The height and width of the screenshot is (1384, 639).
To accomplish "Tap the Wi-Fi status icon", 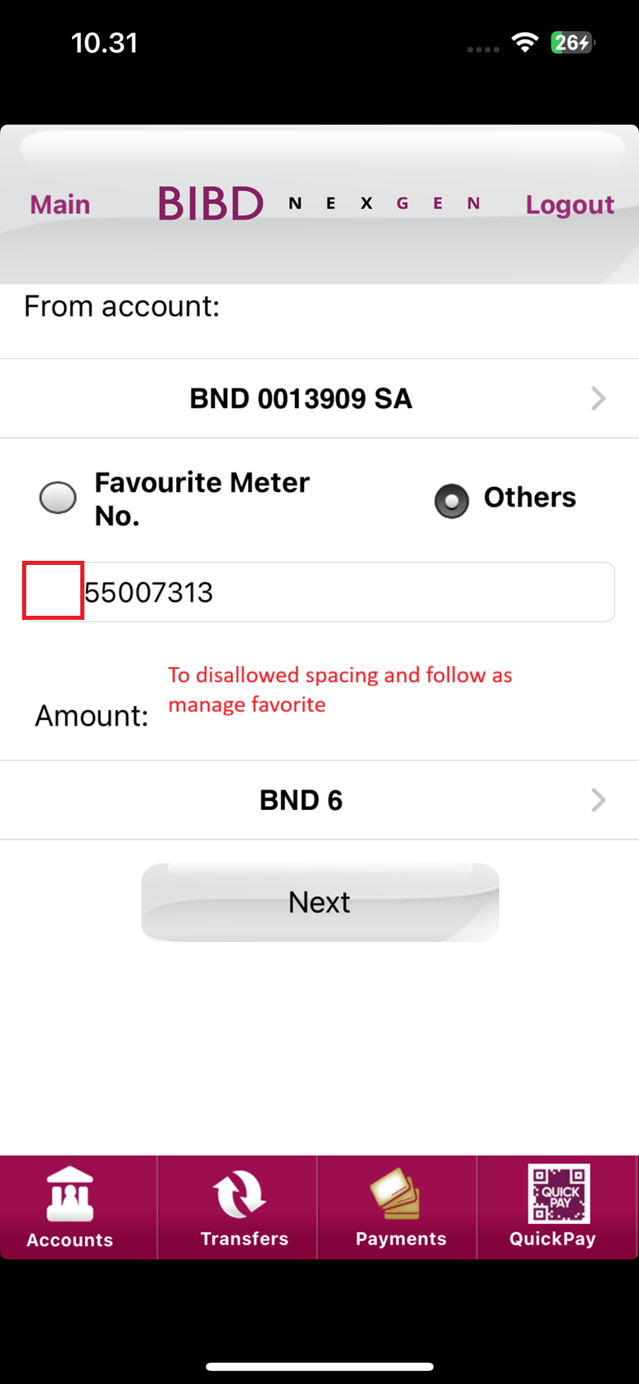I will [524, 43].
